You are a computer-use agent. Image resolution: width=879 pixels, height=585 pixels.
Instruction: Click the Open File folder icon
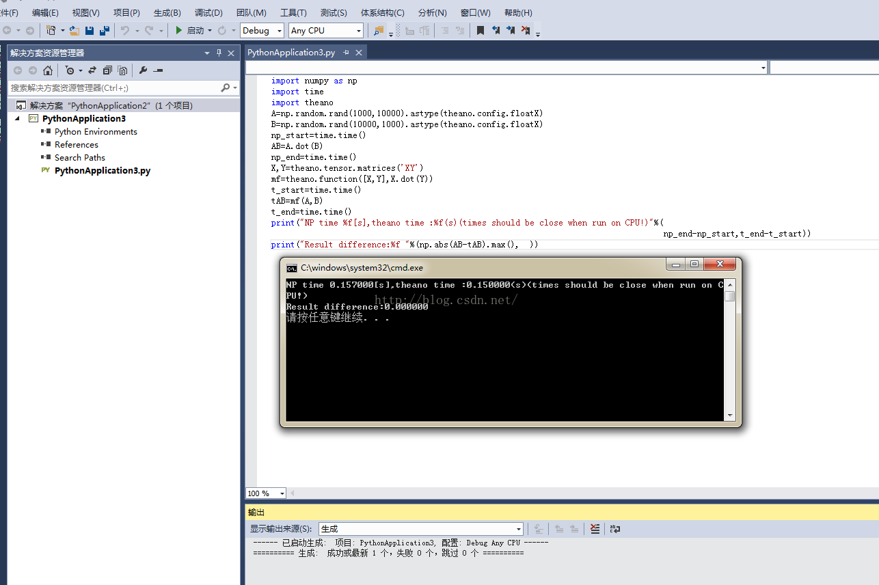coord(74,30)
